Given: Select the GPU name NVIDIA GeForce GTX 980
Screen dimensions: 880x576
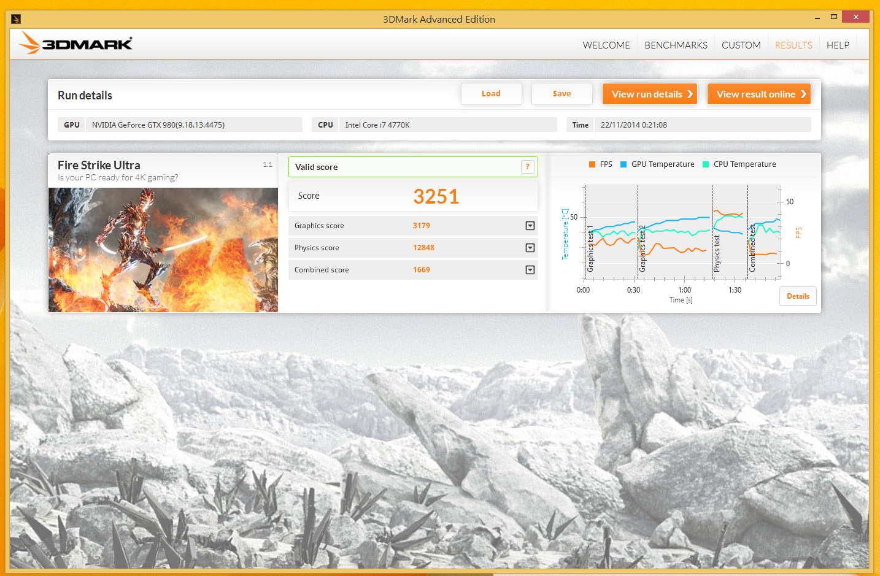Looking at the screenshot, I should point(158,125).
